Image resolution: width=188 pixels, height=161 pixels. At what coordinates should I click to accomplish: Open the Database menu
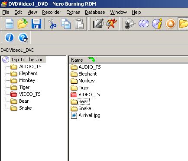point(95,12)
